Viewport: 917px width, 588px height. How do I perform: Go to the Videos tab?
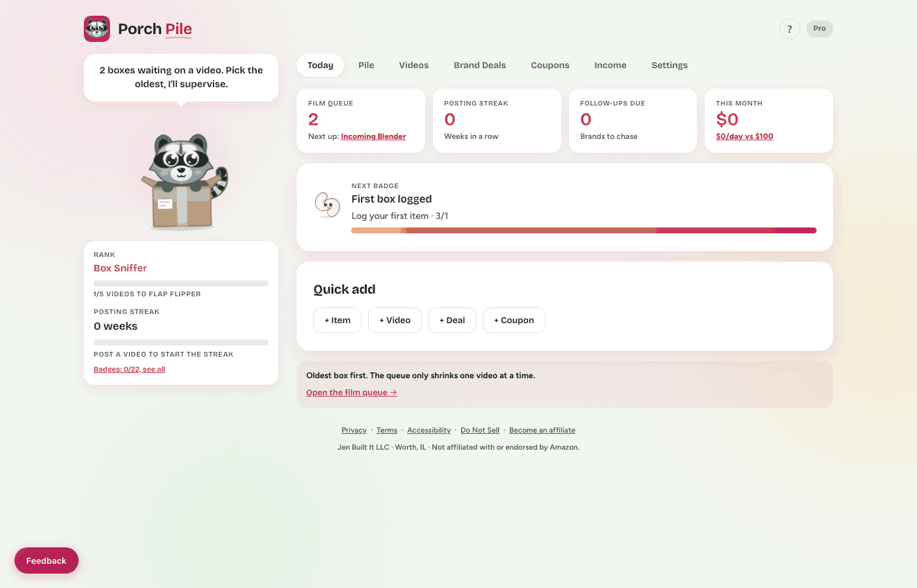[x=414, y=66]
